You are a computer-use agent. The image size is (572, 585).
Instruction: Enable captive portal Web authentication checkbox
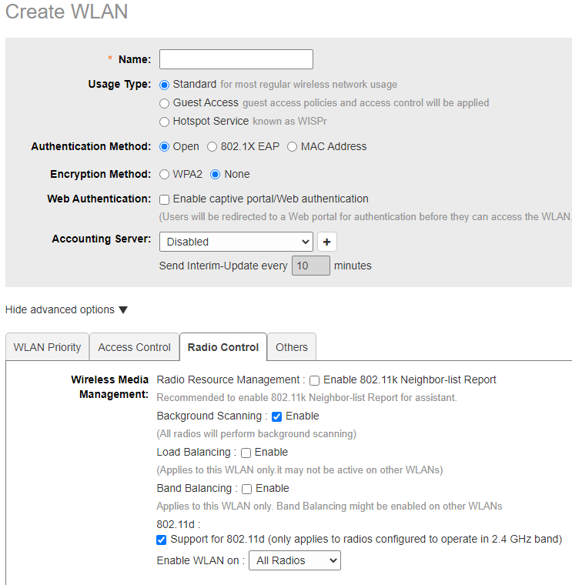[165, 199]
